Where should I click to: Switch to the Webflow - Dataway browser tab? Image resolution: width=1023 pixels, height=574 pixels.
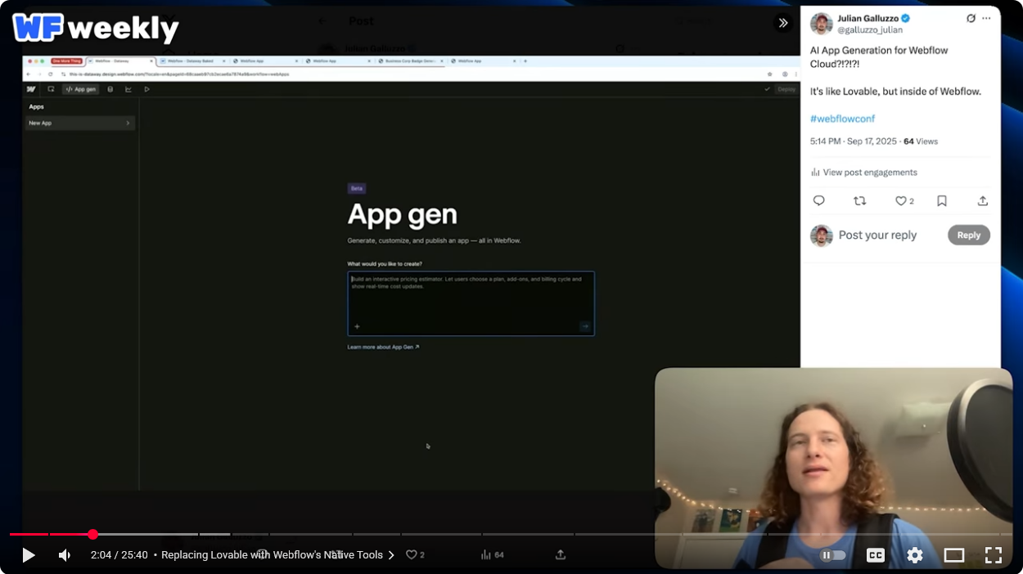click(120, 61)
